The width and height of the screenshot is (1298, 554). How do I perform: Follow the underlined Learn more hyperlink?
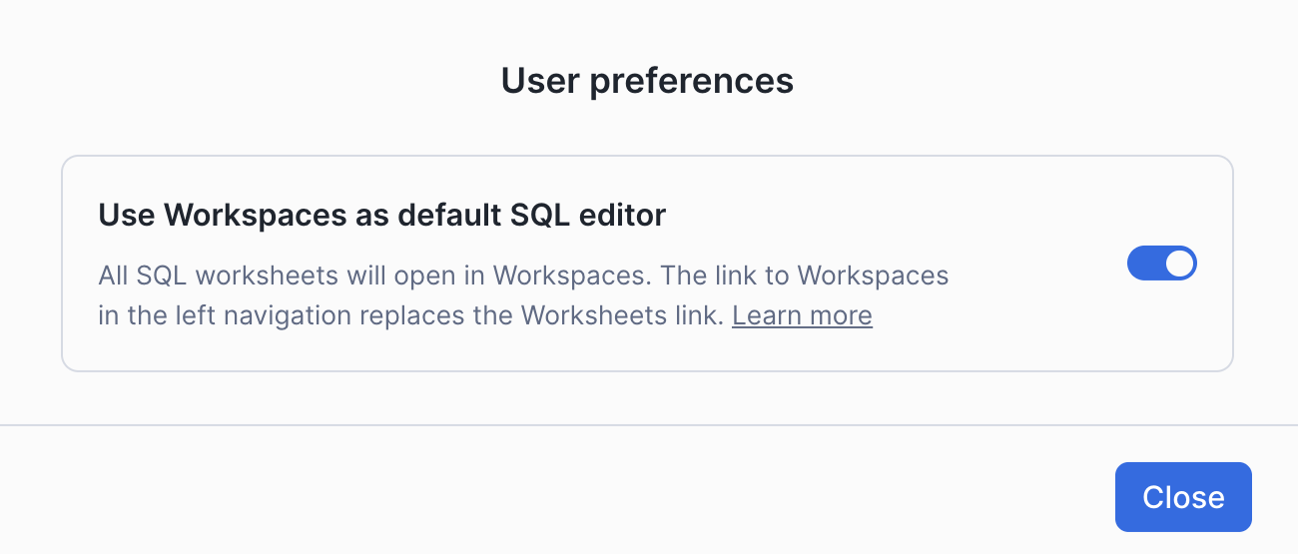[x=802, y=316]
